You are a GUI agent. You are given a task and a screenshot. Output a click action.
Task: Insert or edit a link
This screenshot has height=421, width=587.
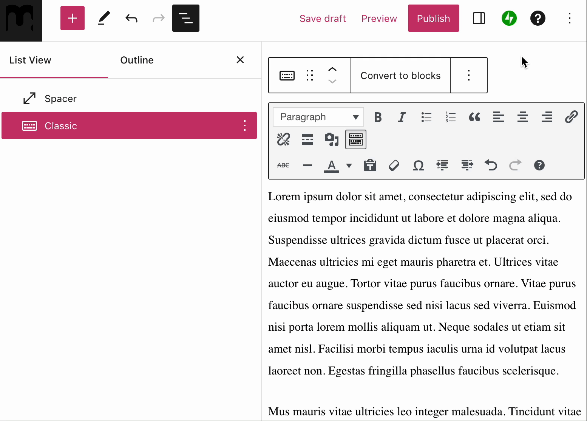click(x=571, y=117)
